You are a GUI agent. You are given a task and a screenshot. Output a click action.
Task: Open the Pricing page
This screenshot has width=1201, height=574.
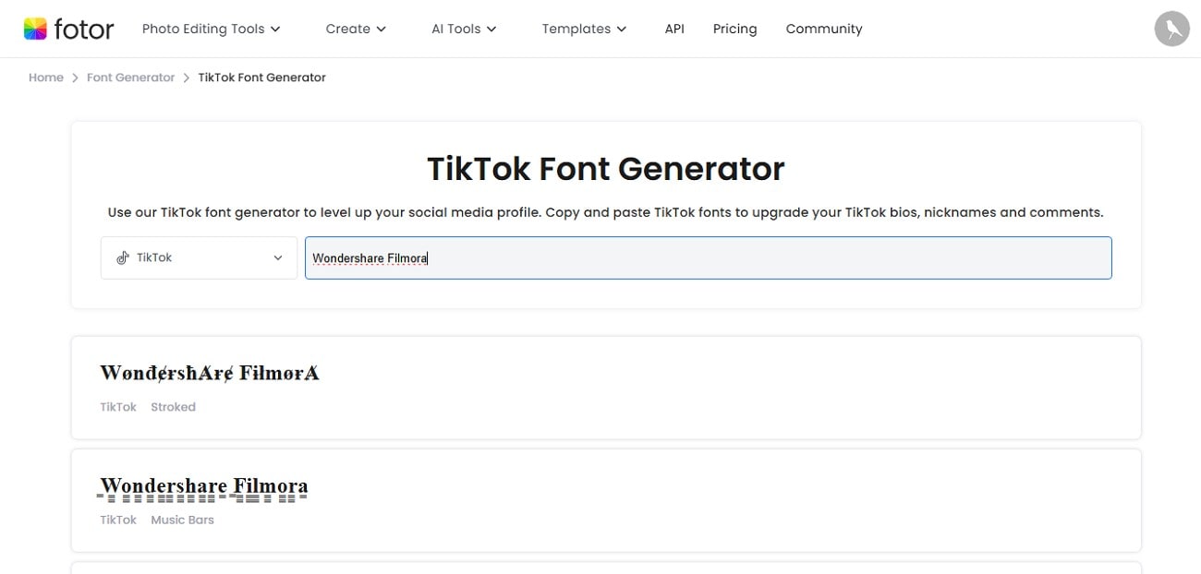point(734,29)
